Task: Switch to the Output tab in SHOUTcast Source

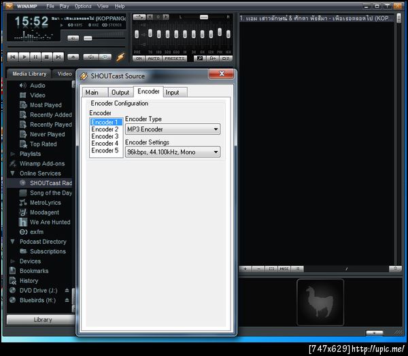Action: (120, 93)
